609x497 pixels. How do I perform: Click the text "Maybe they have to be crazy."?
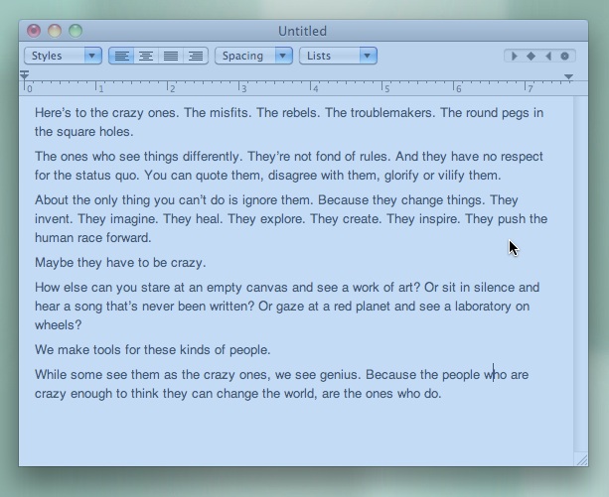(x=120, y=263)
